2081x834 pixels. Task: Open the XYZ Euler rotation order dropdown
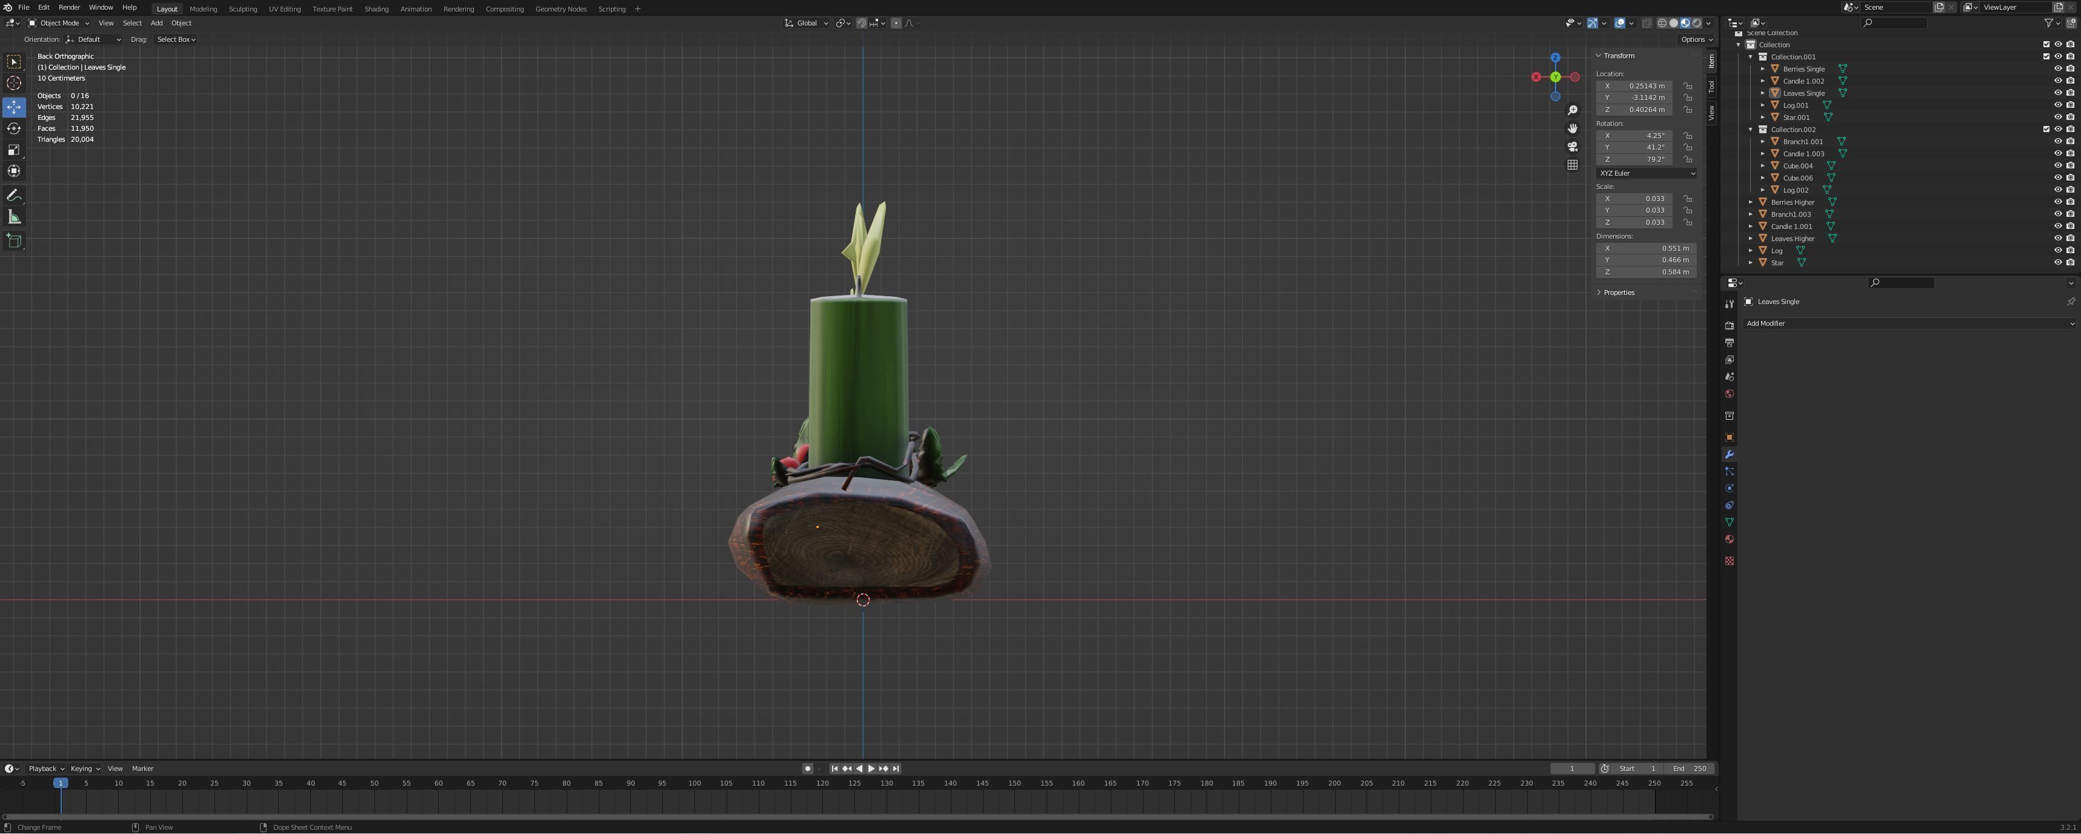tap(1646, 173)
